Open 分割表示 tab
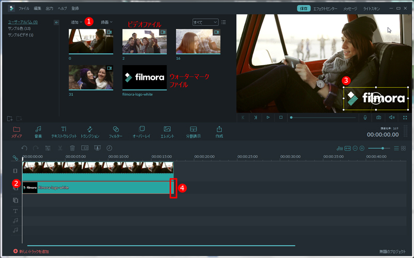This screenshot has width=414, height=258. click(193, 132)
